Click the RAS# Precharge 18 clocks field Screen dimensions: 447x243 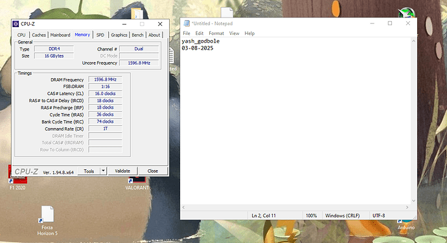[x=105, y=107]
